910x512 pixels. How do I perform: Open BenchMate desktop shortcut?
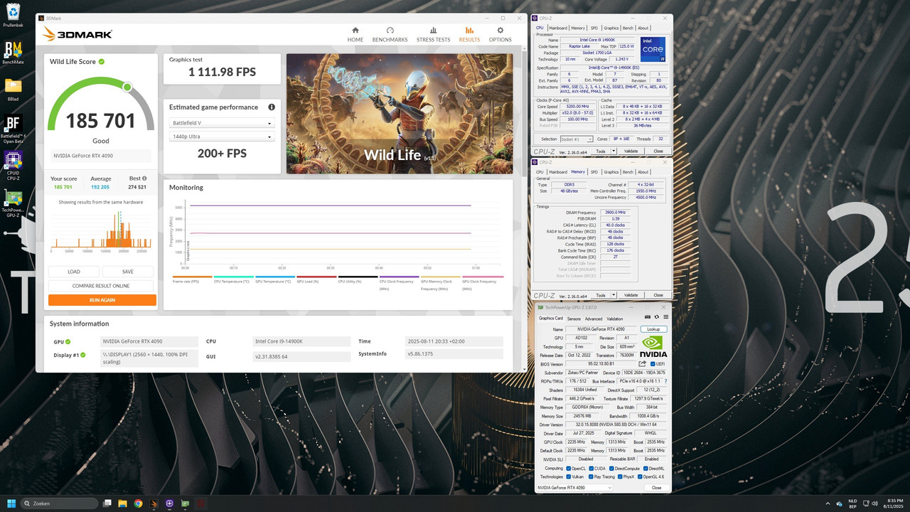(x=13, y=53)
